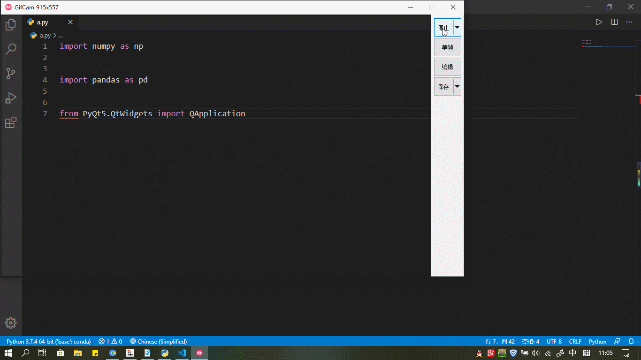Open Visual Studio Code from taskbar
641x360 pixels.
182,353
